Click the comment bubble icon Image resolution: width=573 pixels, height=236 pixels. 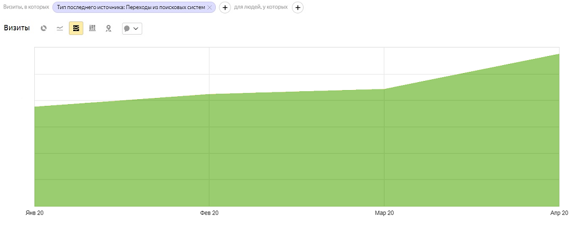click(127, 29)
